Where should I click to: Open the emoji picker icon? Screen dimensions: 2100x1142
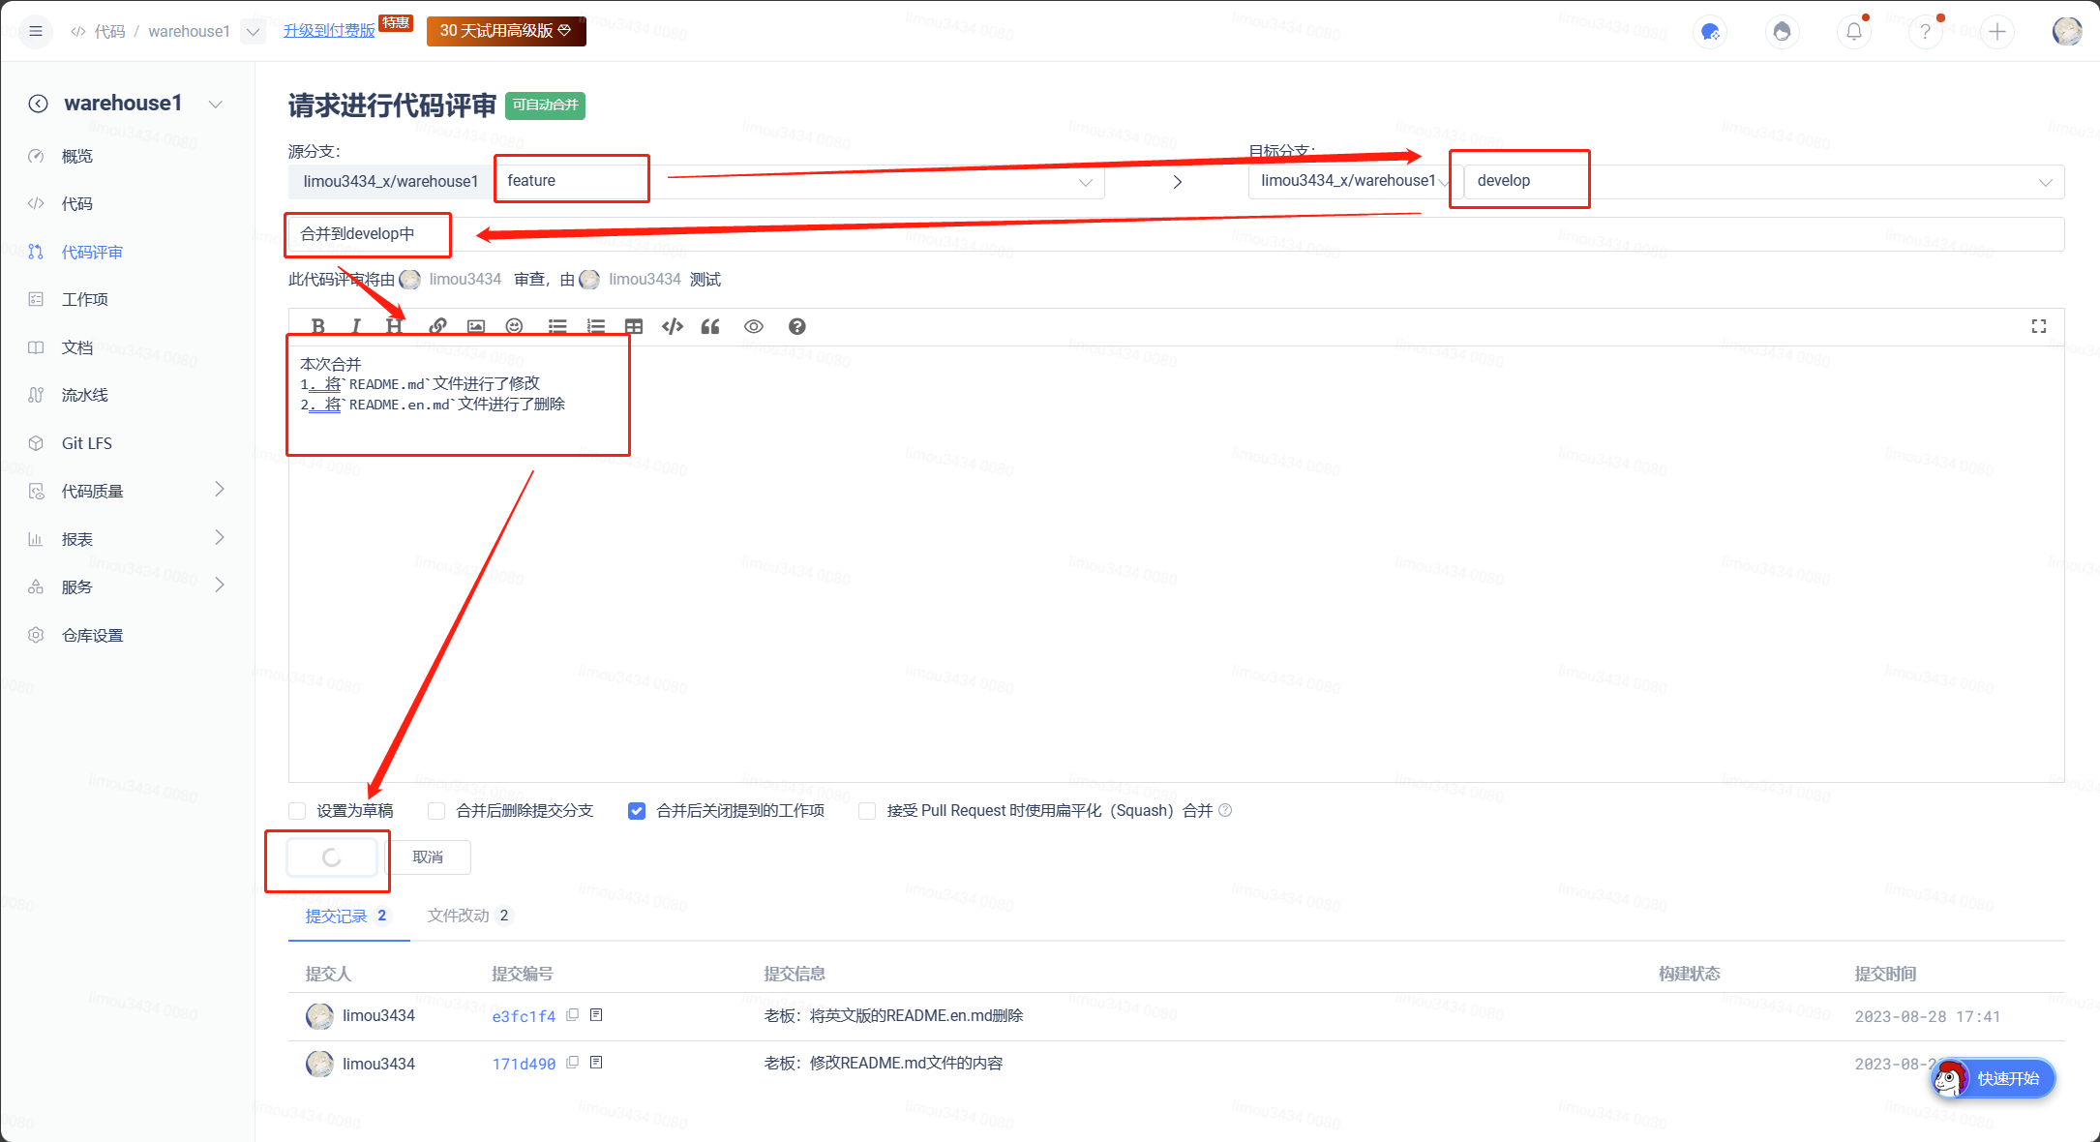click(x=514, y=326)
